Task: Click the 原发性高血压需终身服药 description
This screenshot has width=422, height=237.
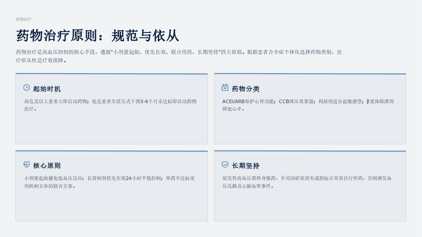Action: (307, 182)
